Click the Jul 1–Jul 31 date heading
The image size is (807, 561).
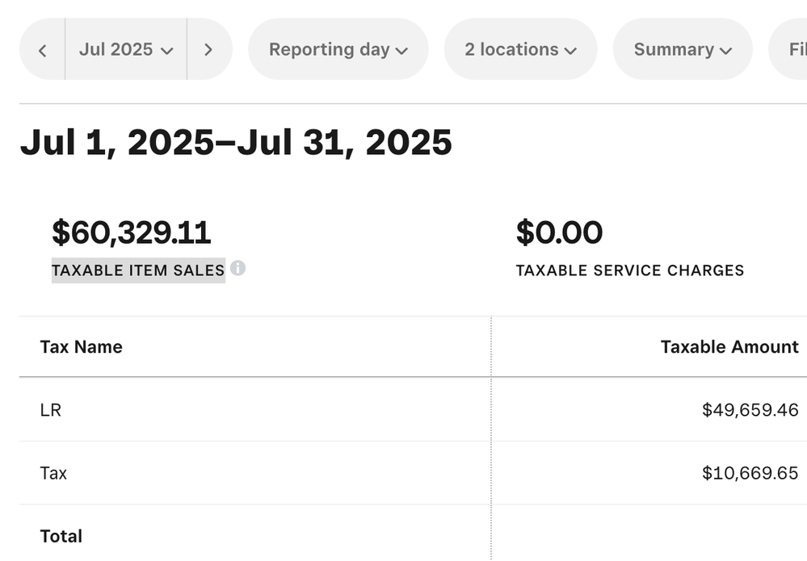click(237, 142)
